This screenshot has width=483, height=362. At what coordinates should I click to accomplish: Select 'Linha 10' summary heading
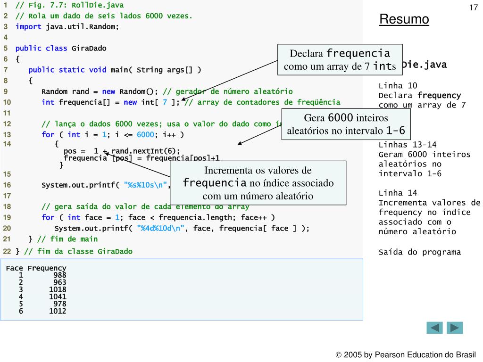(x=398, y=86)
